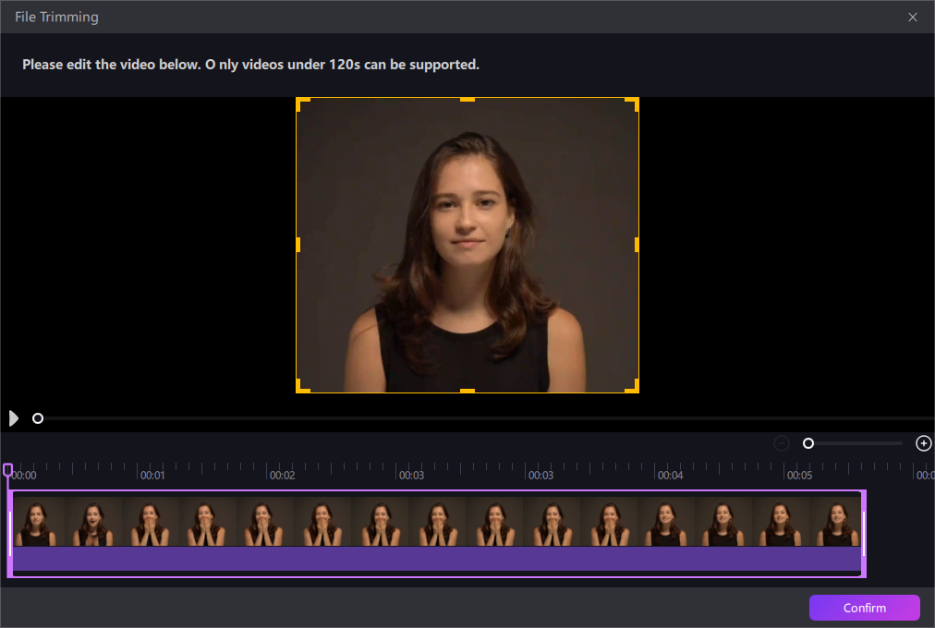Zoom out timeline with minus icon

781,443
